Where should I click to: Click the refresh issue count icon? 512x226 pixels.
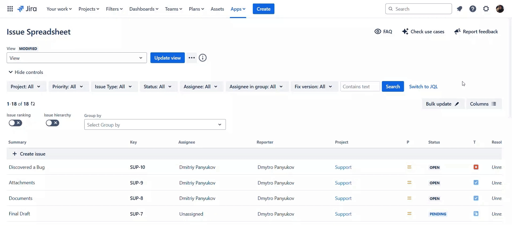[33, 104]
